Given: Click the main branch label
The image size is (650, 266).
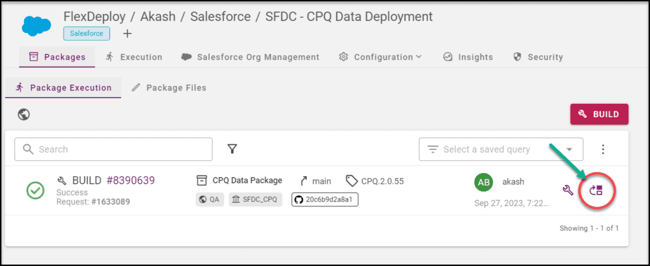Looking at the screenshot, I should [322, 181].
